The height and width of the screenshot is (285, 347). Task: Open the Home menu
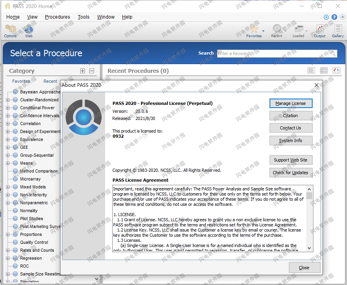tap(13, 17)
